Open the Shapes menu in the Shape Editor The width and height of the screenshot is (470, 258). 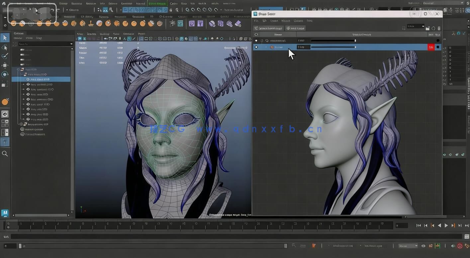click(286, 21)
